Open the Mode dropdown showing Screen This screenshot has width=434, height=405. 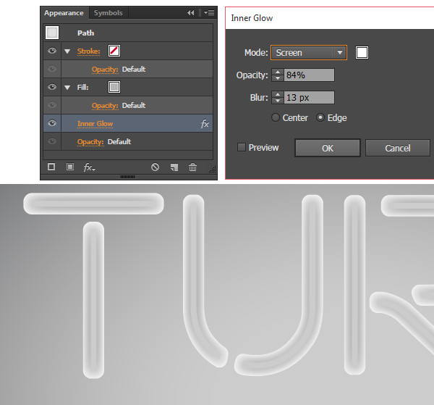point(309,52)
